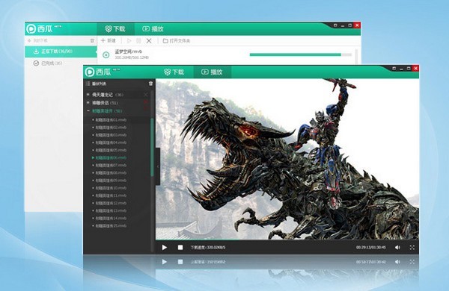Select the 正在下载 downloading list
The image size is (449, 291).
61,51
